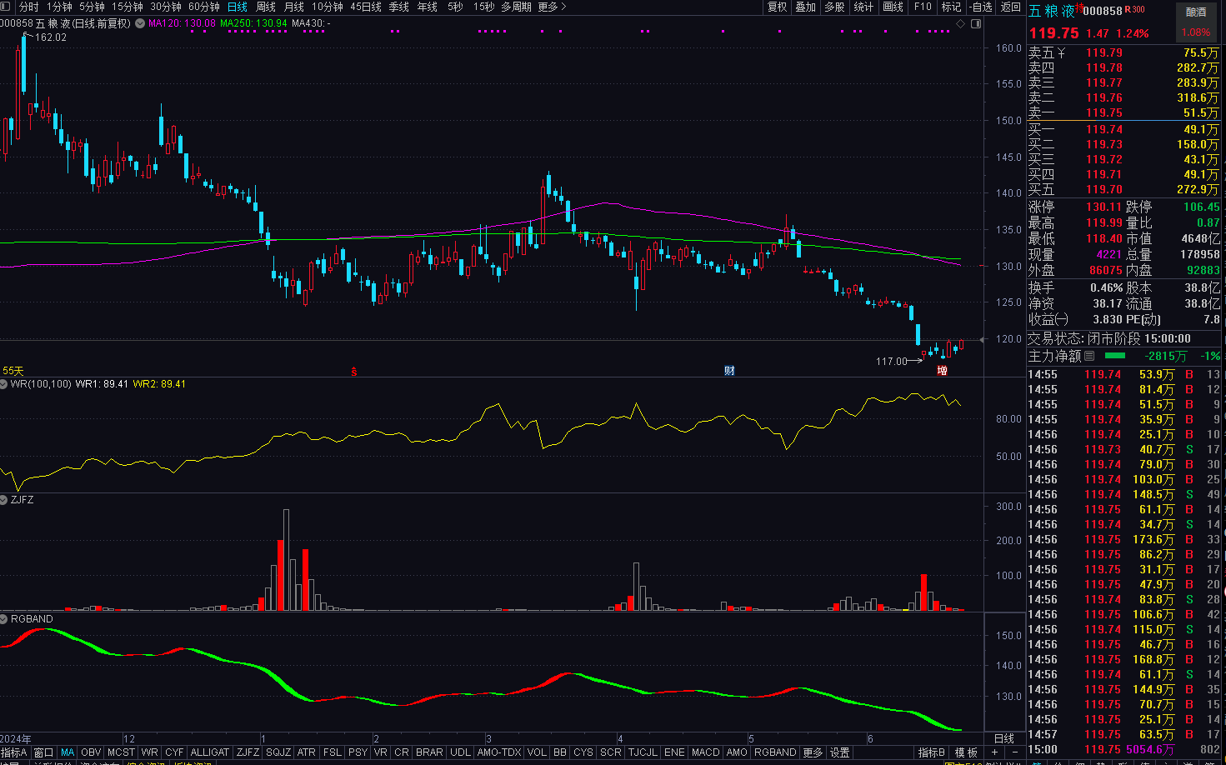
Task: Select the 15分钟 period tab
Action: (128, 7)
